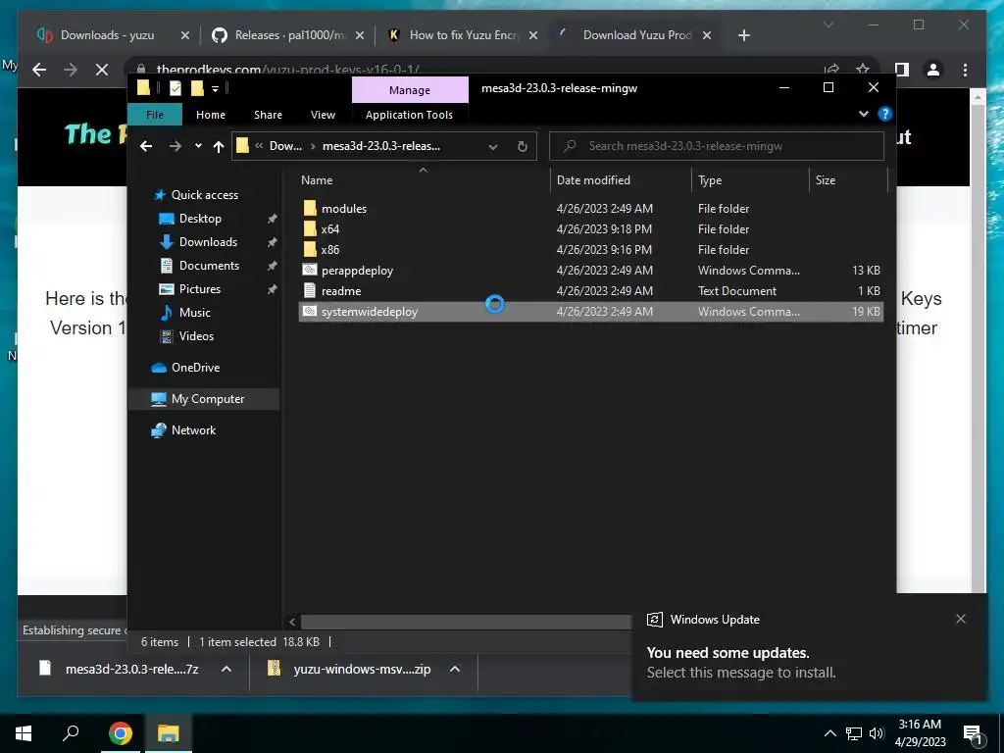
Task: Expand the ribbon chevron
Action: pos(864,114)
